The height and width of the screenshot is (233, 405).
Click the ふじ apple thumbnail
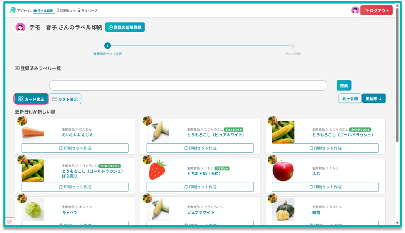coord(283,170)
